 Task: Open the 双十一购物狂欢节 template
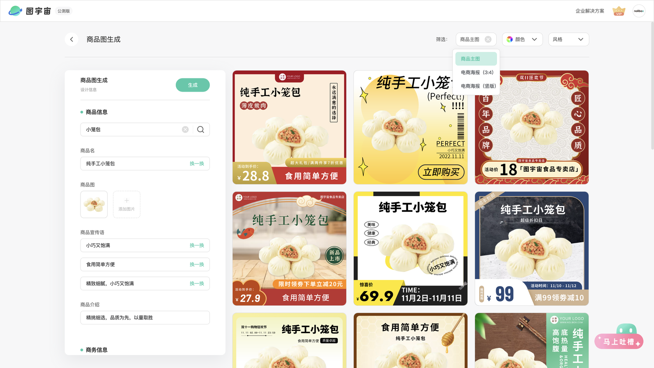[x=290, y=341]
